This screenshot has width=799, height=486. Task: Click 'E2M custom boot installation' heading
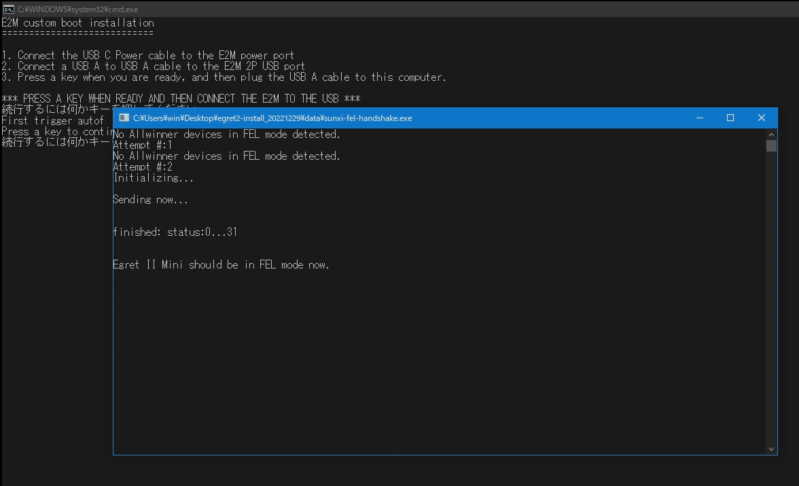(78, 23)
